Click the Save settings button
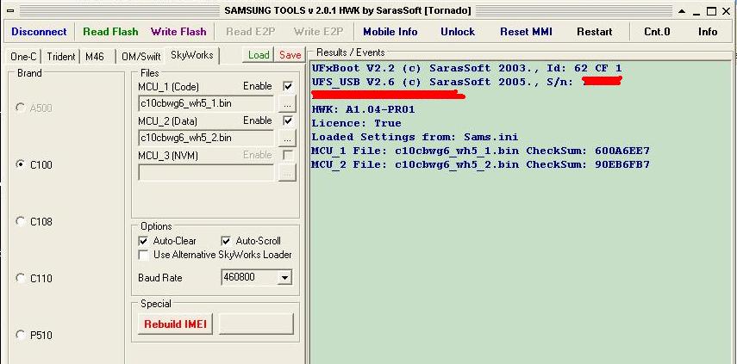Viewport: 737px width, 364px height. click(290, 55)
